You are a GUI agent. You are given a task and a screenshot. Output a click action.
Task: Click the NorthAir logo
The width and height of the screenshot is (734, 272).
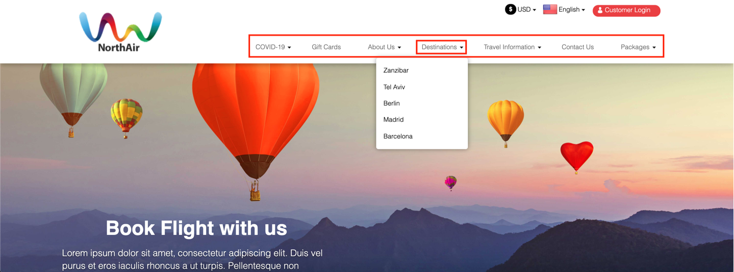pos(120,32)
